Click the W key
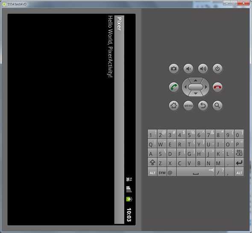Viewport: 252px width, 233px height. (x=162, y=143)
